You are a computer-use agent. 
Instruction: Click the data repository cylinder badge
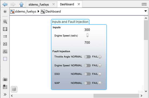[14, 89]
